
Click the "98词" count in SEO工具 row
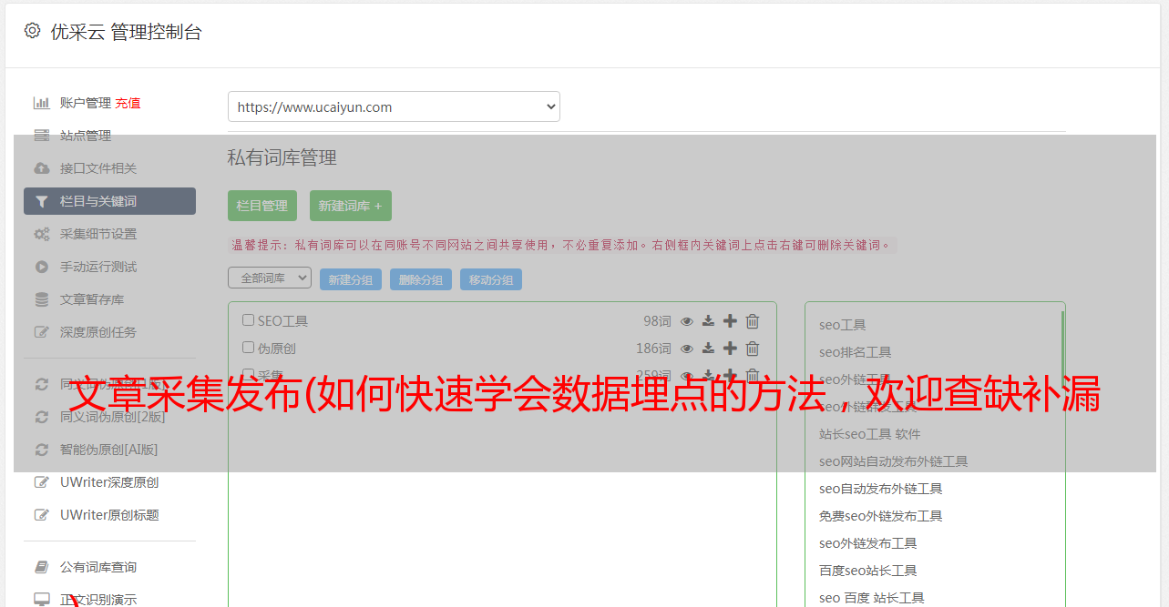[x=657, y=321]
